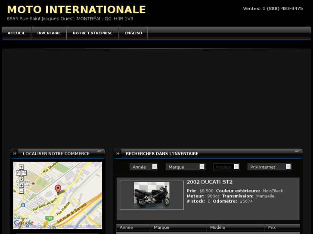Pan the map up with arrow

click(x=22, y=167)
